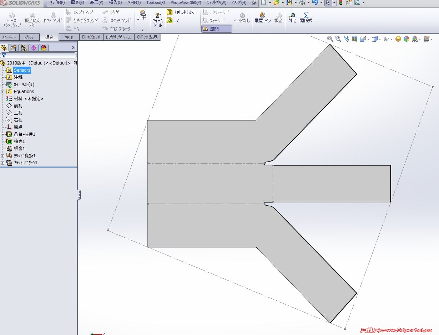Open the 編集(E) menu
This screenshot has height=335, width=439.
(77, 2)
